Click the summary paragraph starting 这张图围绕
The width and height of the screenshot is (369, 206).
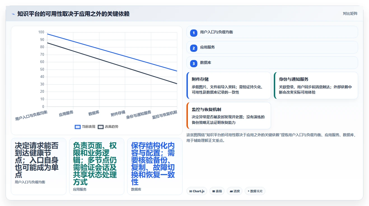(x=271, y=138)
